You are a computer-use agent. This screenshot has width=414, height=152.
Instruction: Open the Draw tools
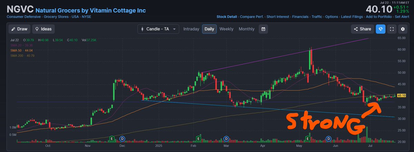[x=20, y=29]
